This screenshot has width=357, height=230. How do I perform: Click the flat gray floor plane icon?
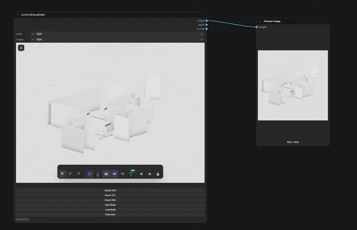[123, 173]
